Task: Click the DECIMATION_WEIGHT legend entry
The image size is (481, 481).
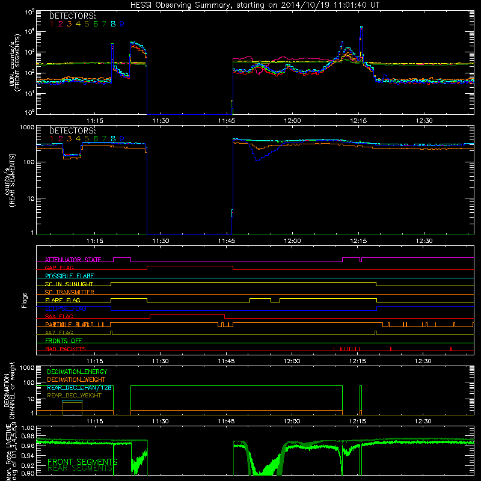Action: pos(76,379)
